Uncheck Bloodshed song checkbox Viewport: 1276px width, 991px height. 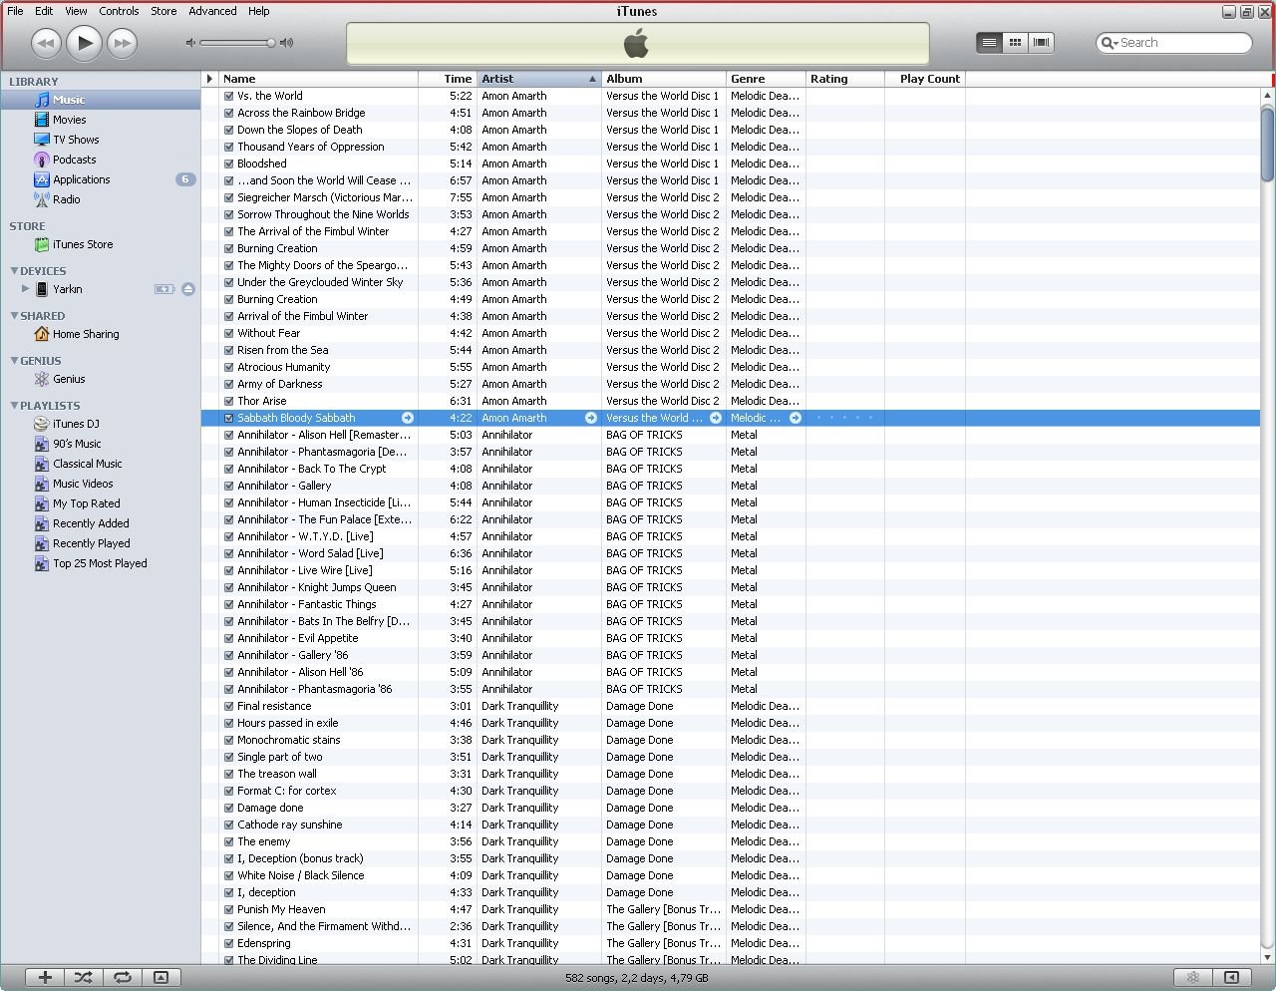[229, 164]
